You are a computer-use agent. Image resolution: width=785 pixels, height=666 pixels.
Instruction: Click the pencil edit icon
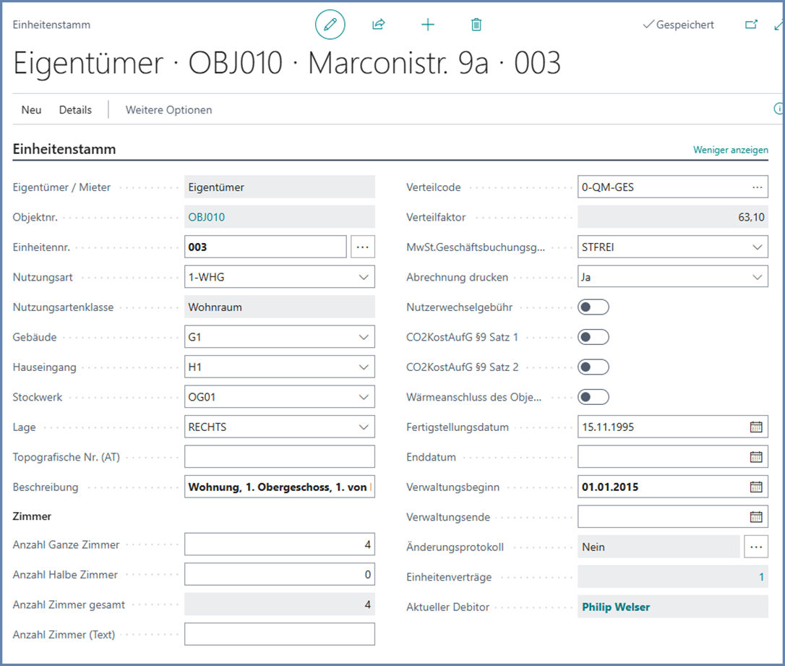(x=330, y=25)
